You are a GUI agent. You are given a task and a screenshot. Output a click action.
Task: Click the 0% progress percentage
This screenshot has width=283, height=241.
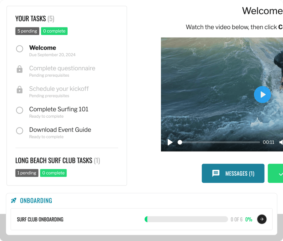click(x=249, y=219)
